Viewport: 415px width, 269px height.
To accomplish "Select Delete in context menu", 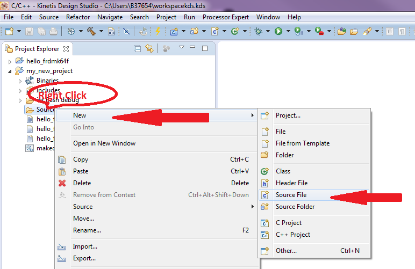I will point(156,183).
